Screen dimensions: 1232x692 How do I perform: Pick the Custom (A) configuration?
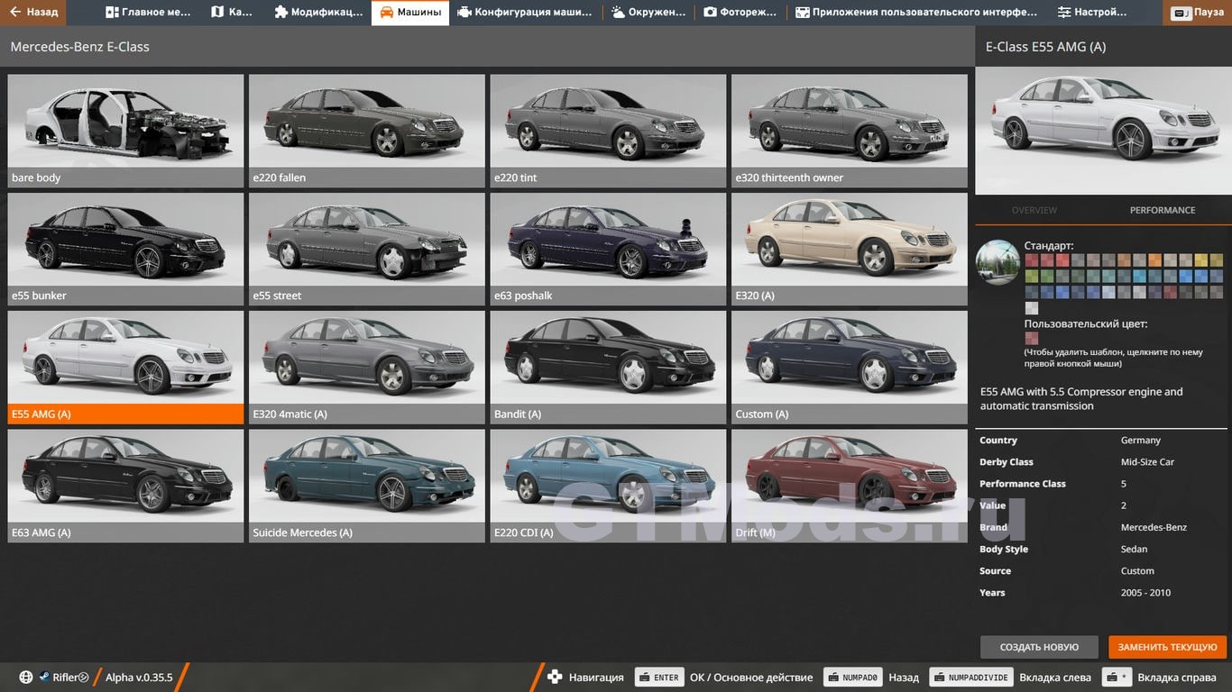pos(850,368)
